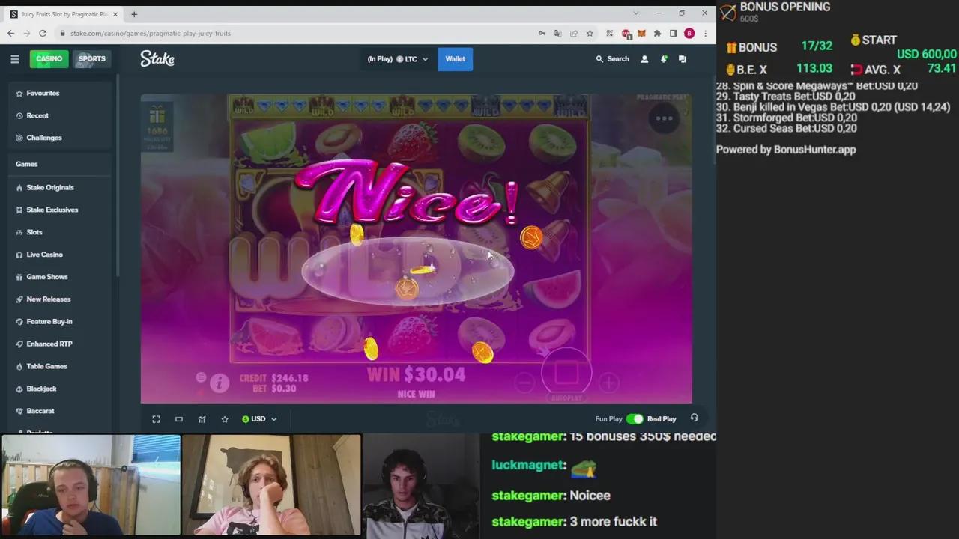Go back in browser history
The width and height of the screenshot is (959, 539).
pos(10,33)
